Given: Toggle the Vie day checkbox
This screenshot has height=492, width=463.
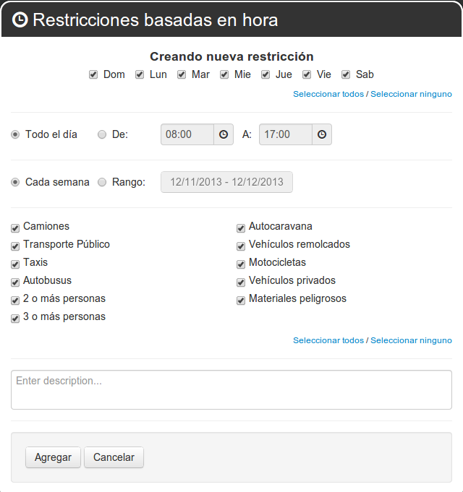Looking at the screenshot, I should pyautogui.click(x=307, y=74).
